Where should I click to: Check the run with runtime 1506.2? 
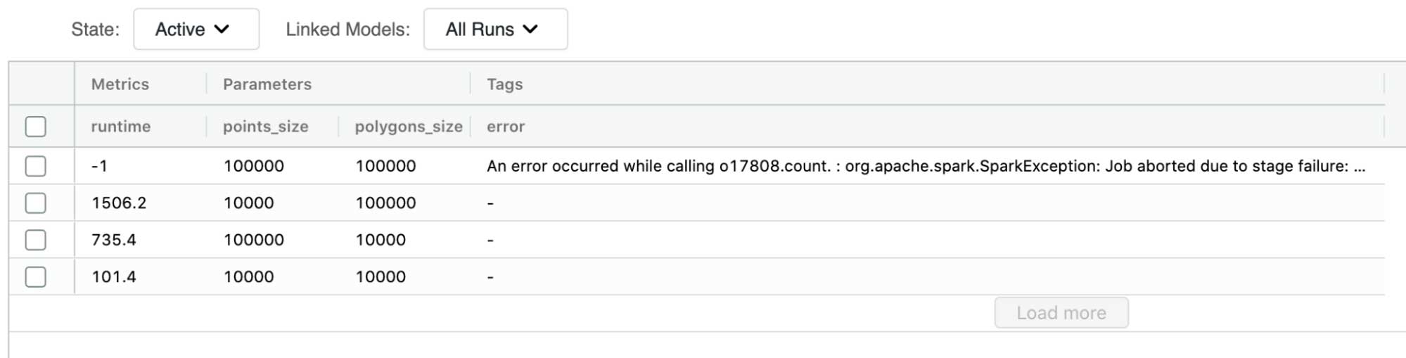(x=36, y=203)
